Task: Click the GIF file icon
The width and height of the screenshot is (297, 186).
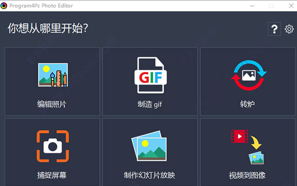Action: click(x=151, y=75)
